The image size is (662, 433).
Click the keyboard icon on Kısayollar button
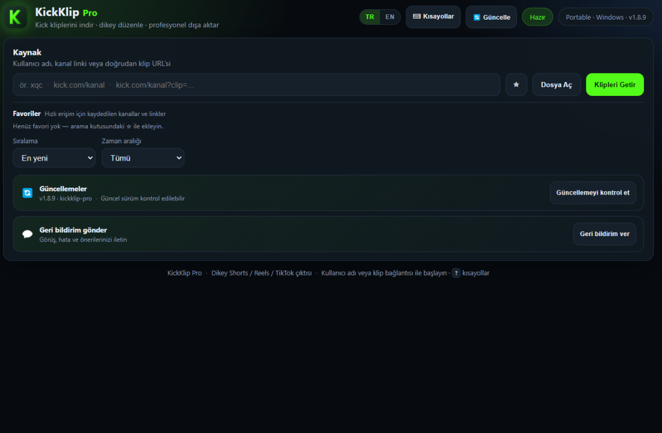[417, 16]
